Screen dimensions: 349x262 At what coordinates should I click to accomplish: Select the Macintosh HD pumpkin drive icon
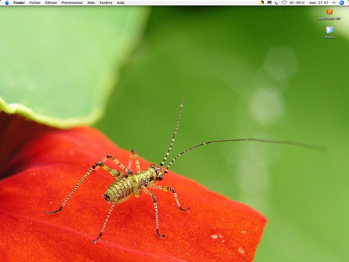pos(329,12)
